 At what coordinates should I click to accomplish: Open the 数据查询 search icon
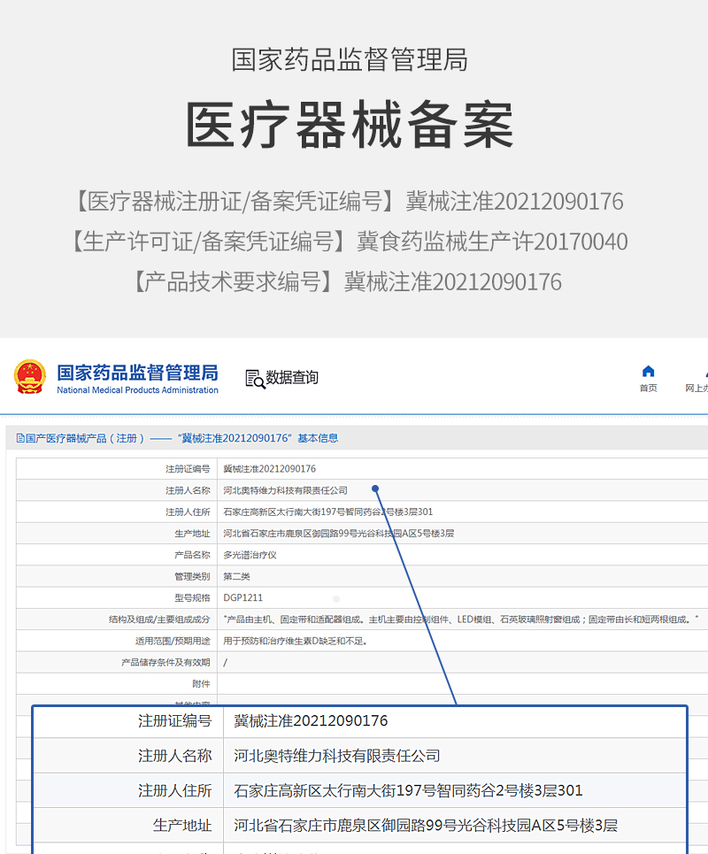coord(255,379)
